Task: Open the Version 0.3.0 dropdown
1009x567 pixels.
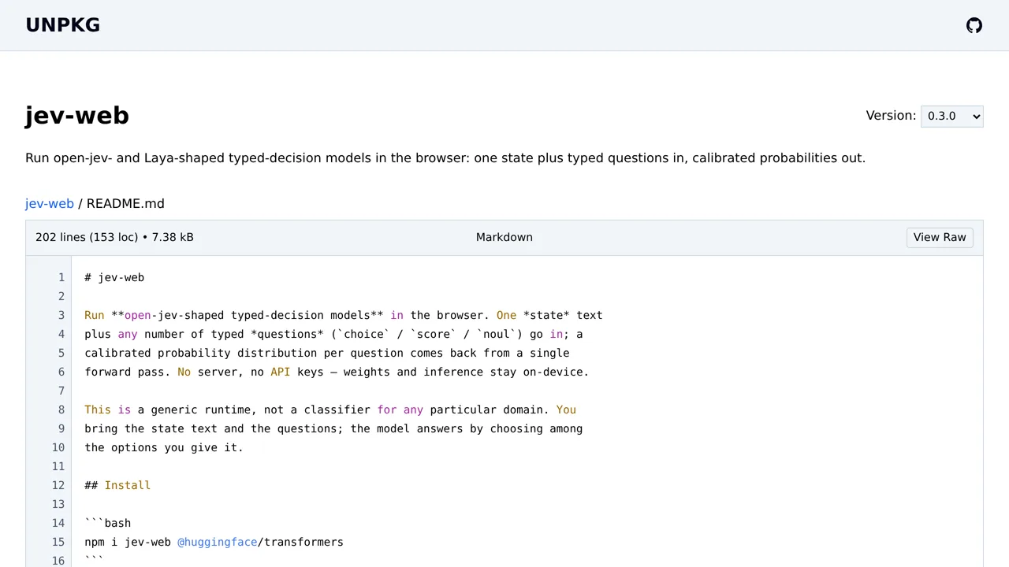Action: (951, 116)
